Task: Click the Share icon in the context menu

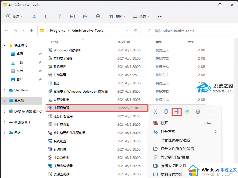Action: tap(187, 112)
